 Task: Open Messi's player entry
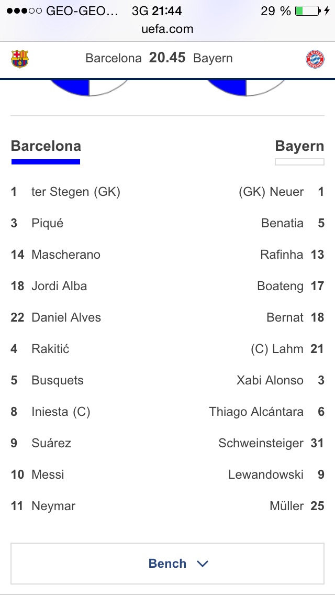pos(48,475)
